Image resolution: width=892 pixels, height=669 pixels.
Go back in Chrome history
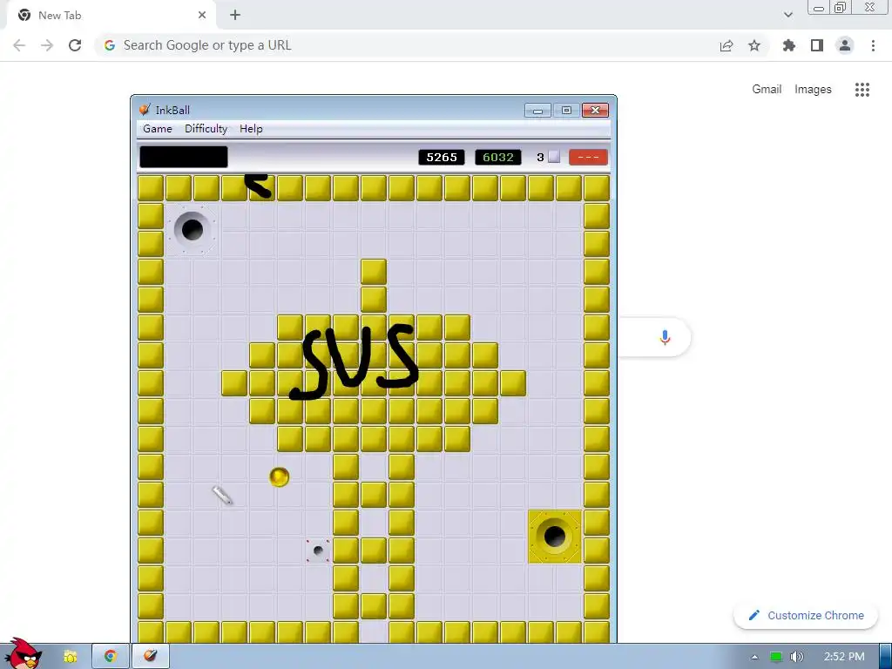point(19,45)
